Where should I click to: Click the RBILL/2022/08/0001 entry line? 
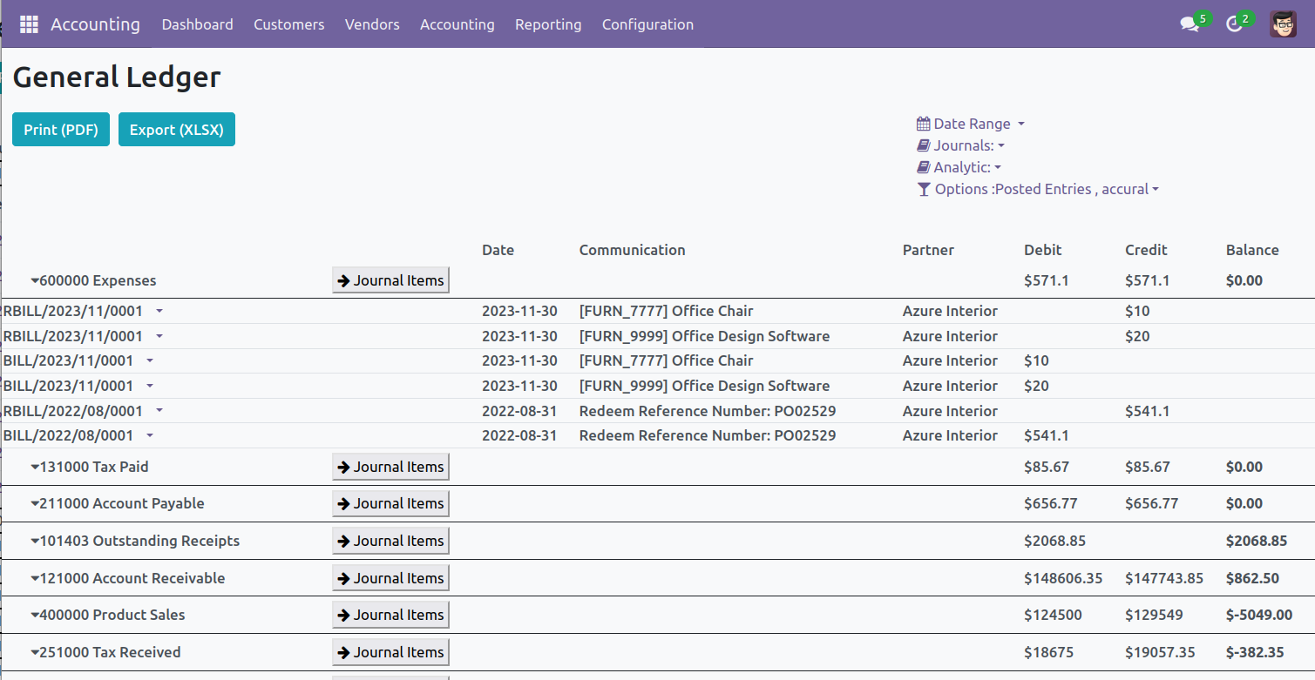[73, 411]
